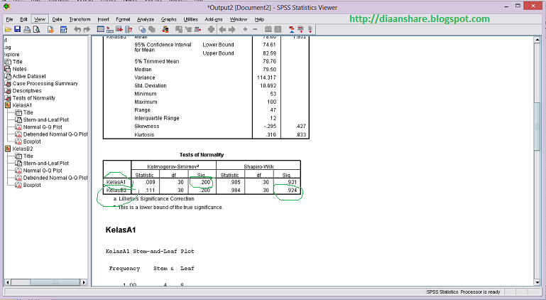
Task: Select Notes in the outline tree
Action: click(19, 69)
